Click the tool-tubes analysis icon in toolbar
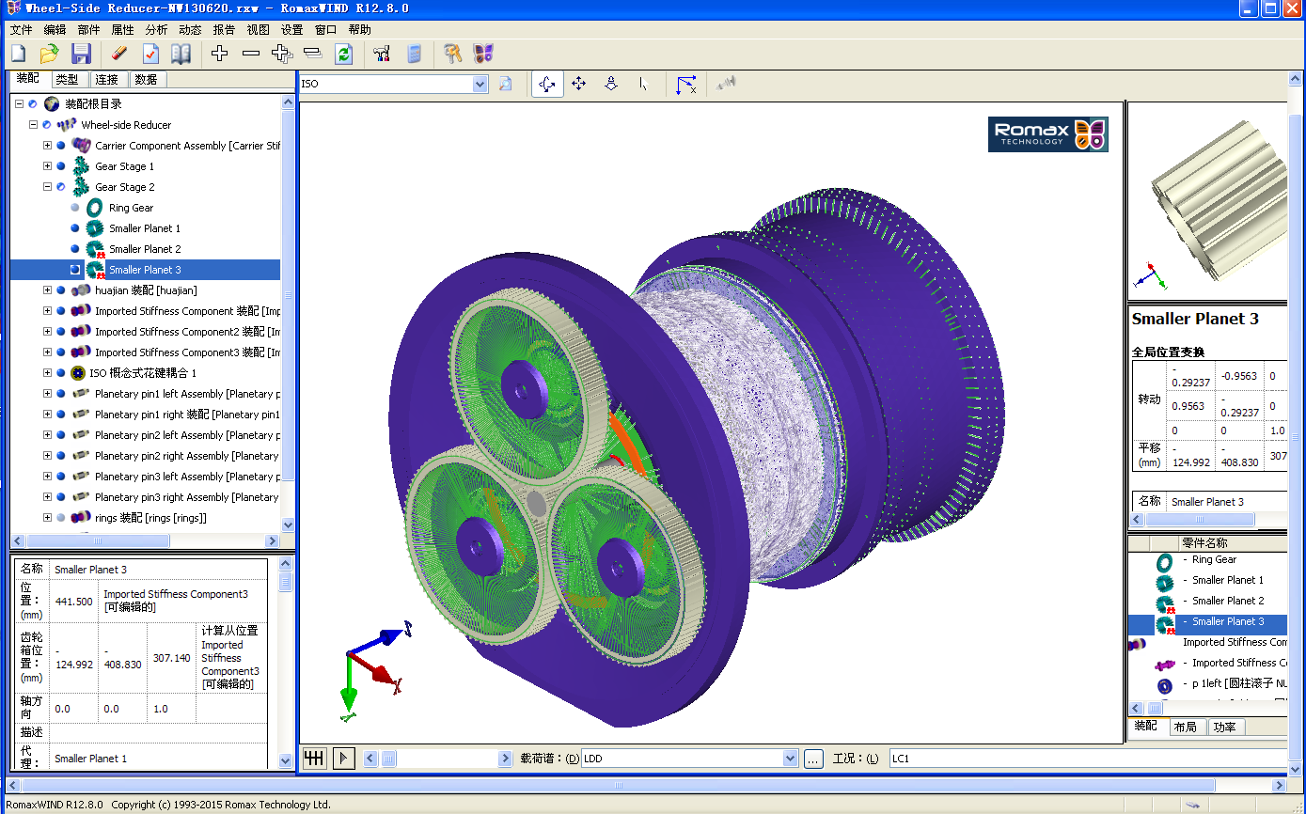The height and width of the screenshot is (814, 1306). click(381, 54)
